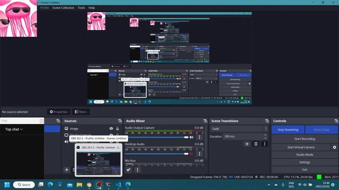The image size is (339, 190).
Task: Open the Scene Collection menu
Action: click(x=64, y=8)
